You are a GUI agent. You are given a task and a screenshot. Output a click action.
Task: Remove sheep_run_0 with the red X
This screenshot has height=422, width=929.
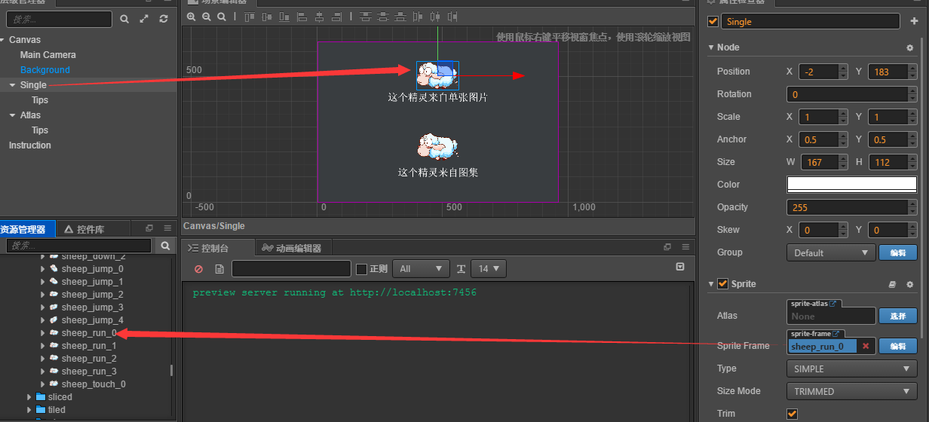866,346
